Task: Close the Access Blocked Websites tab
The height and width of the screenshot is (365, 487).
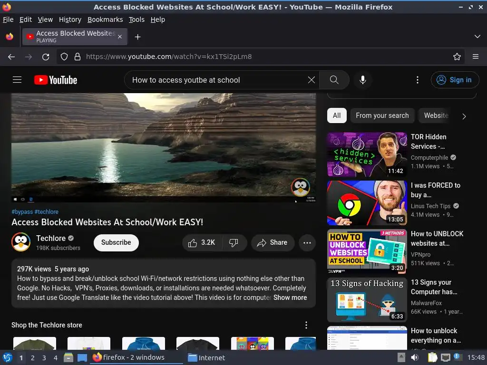Action: tap(120, 37)
